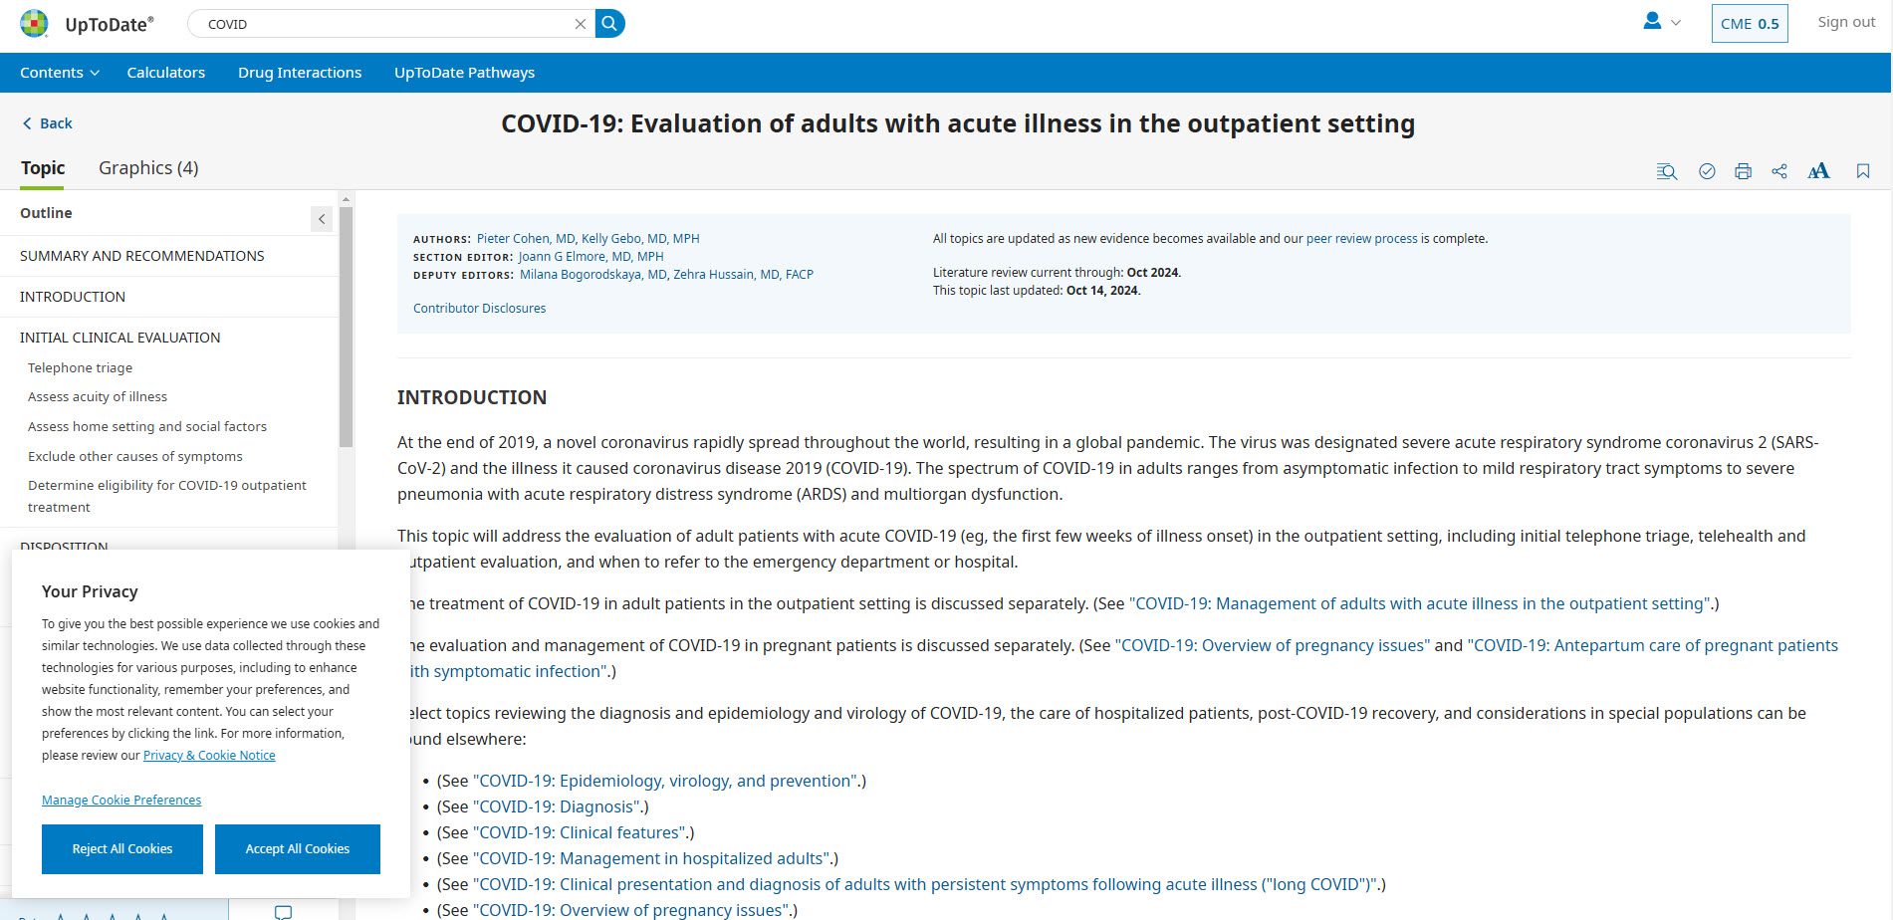1893x920 pixels.
Task: Select Telephone triage in outline
Action: (81, 367)
